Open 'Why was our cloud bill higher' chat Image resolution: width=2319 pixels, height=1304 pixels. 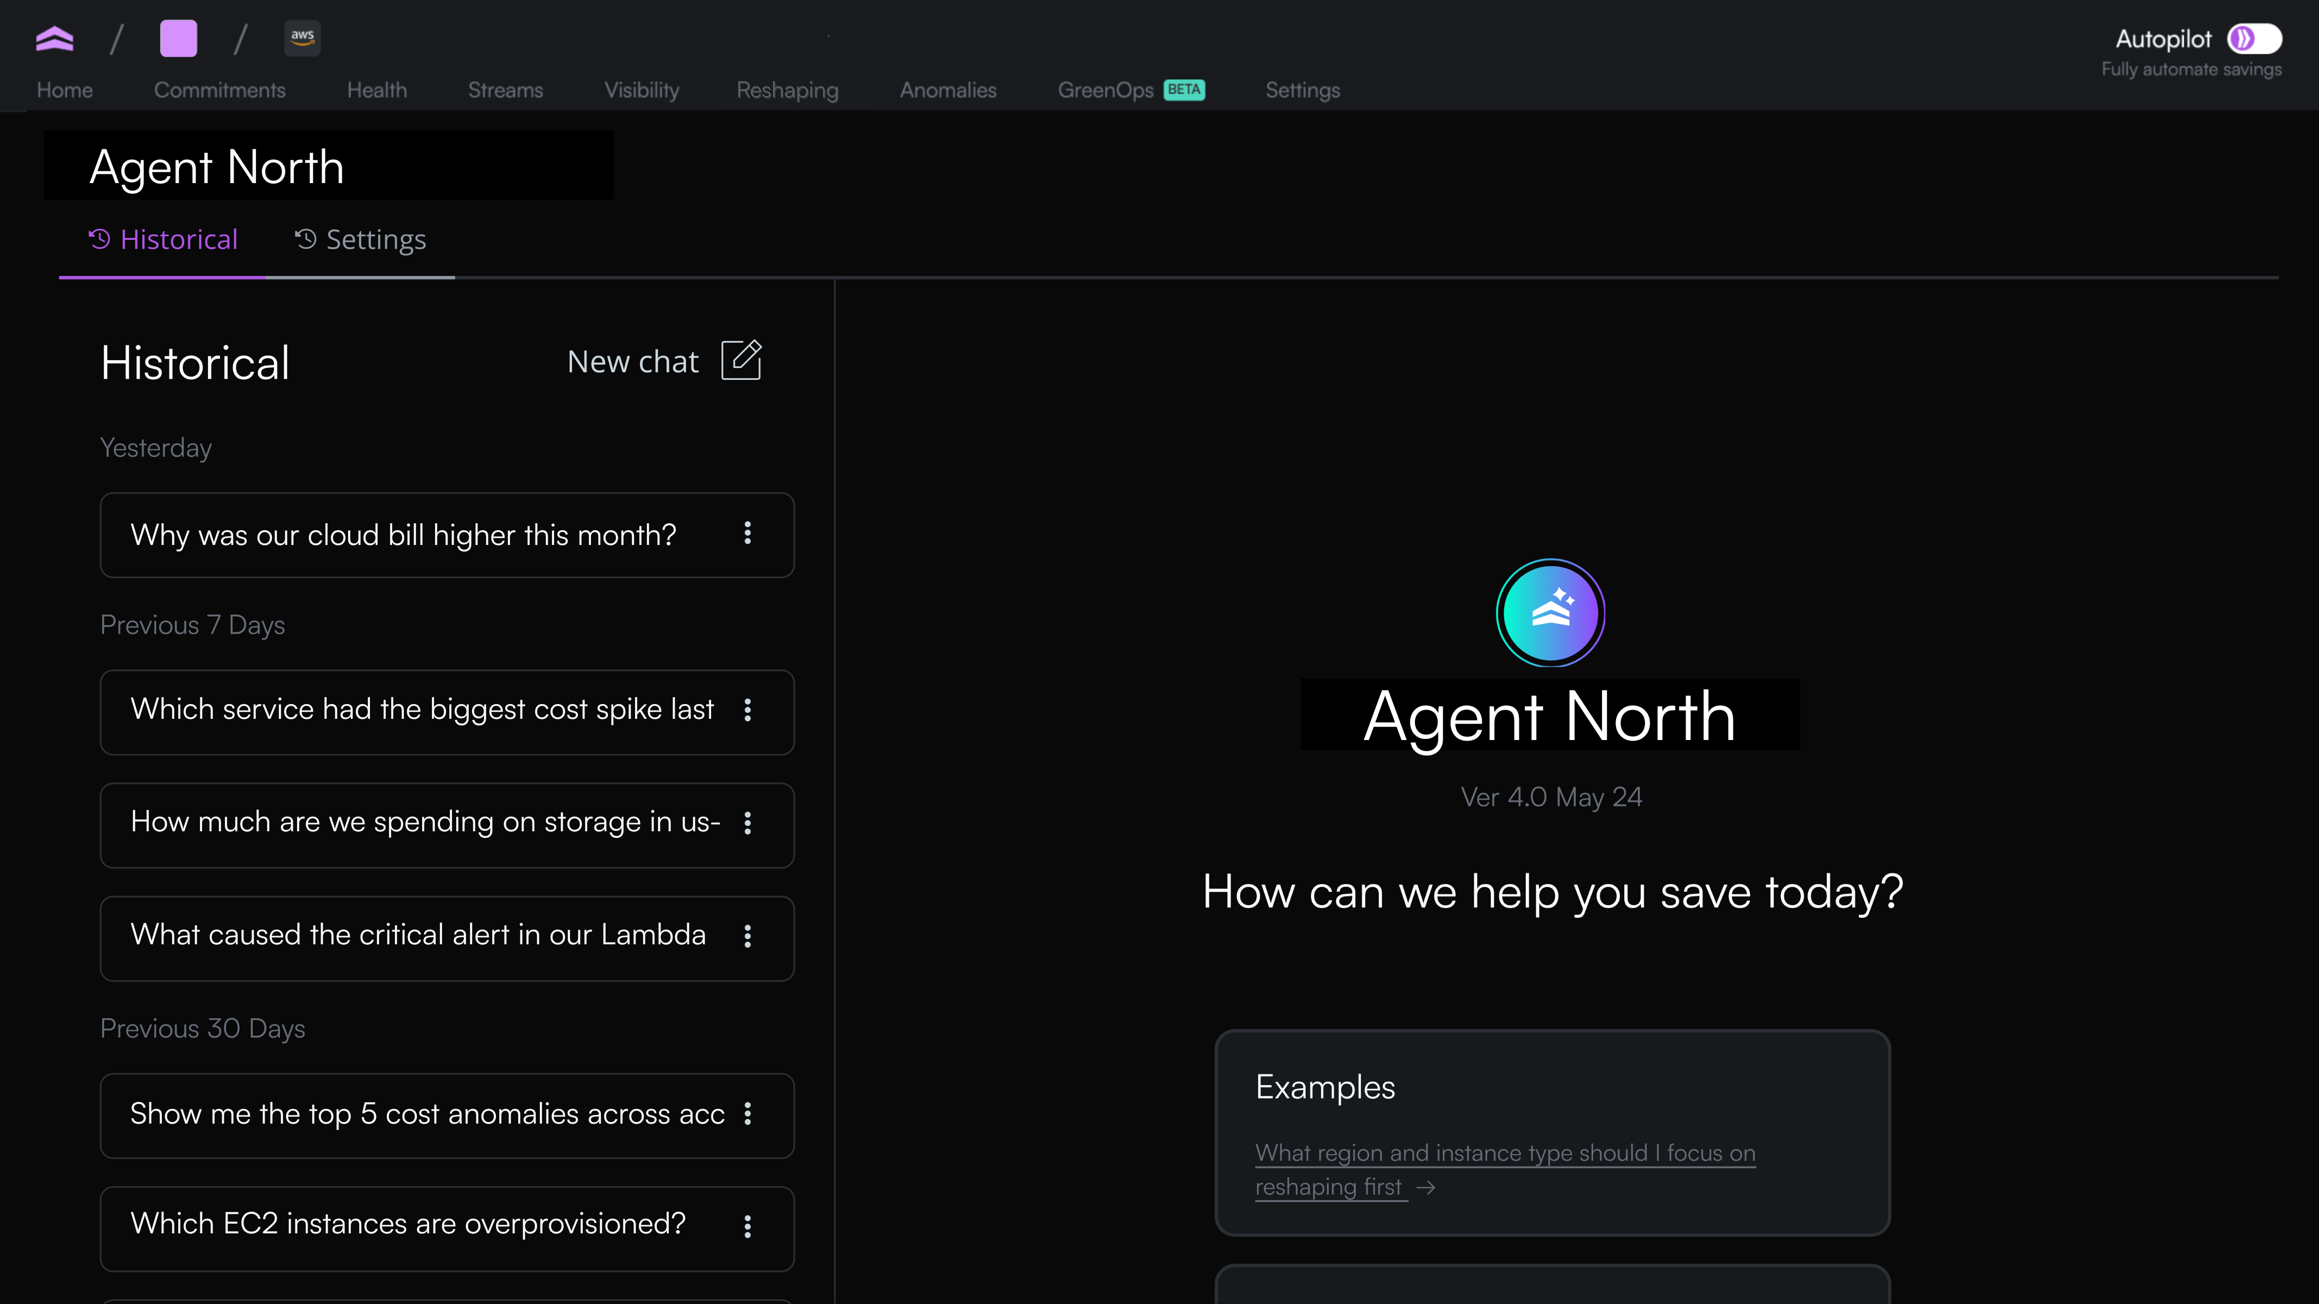403,535
